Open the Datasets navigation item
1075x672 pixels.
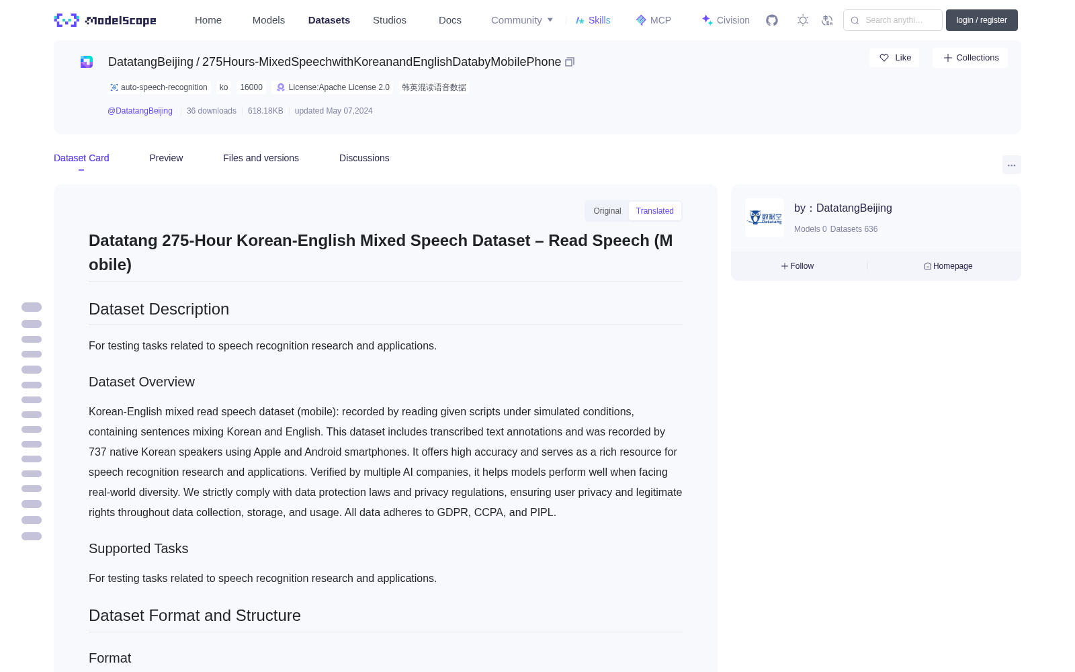click(329, 20)
